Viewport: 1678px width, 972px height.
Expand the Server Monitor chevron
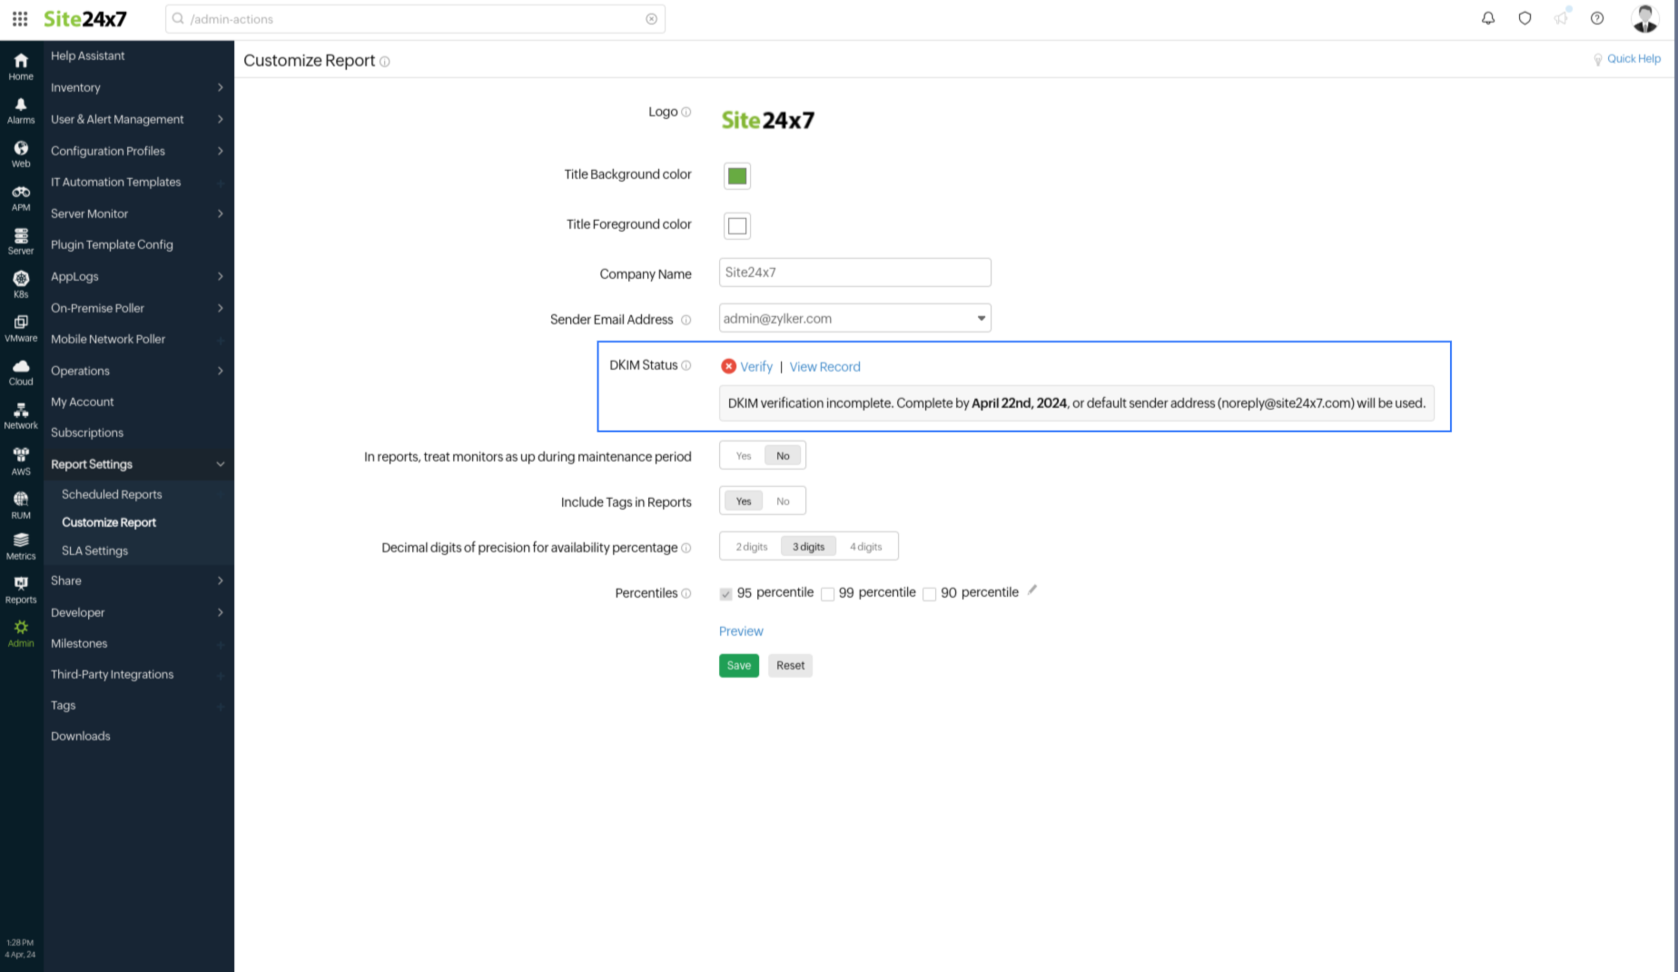pyautogui.click(x=221, y=213)
